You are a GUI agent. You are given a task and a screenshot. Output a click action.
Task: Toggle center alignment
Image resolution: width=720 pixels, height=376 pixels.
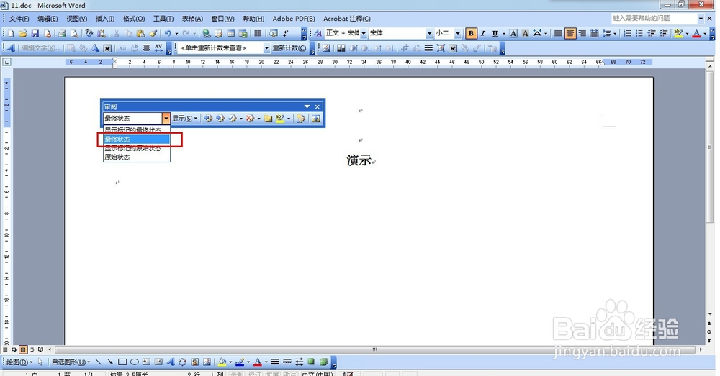click(x=570, y=34)
